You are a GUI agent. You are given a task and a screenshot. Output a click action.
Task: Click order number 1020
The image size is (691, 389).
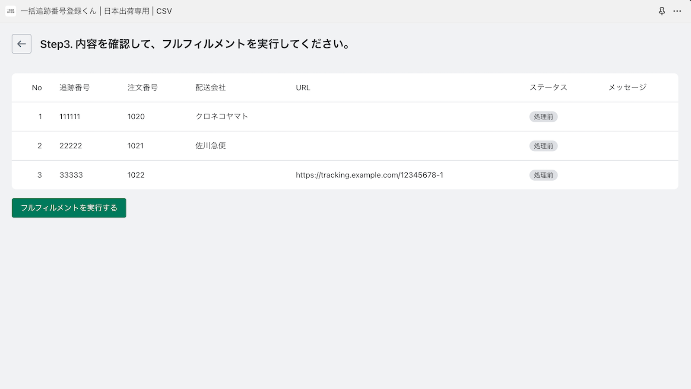pyautogui.click(x=136, y=117)
